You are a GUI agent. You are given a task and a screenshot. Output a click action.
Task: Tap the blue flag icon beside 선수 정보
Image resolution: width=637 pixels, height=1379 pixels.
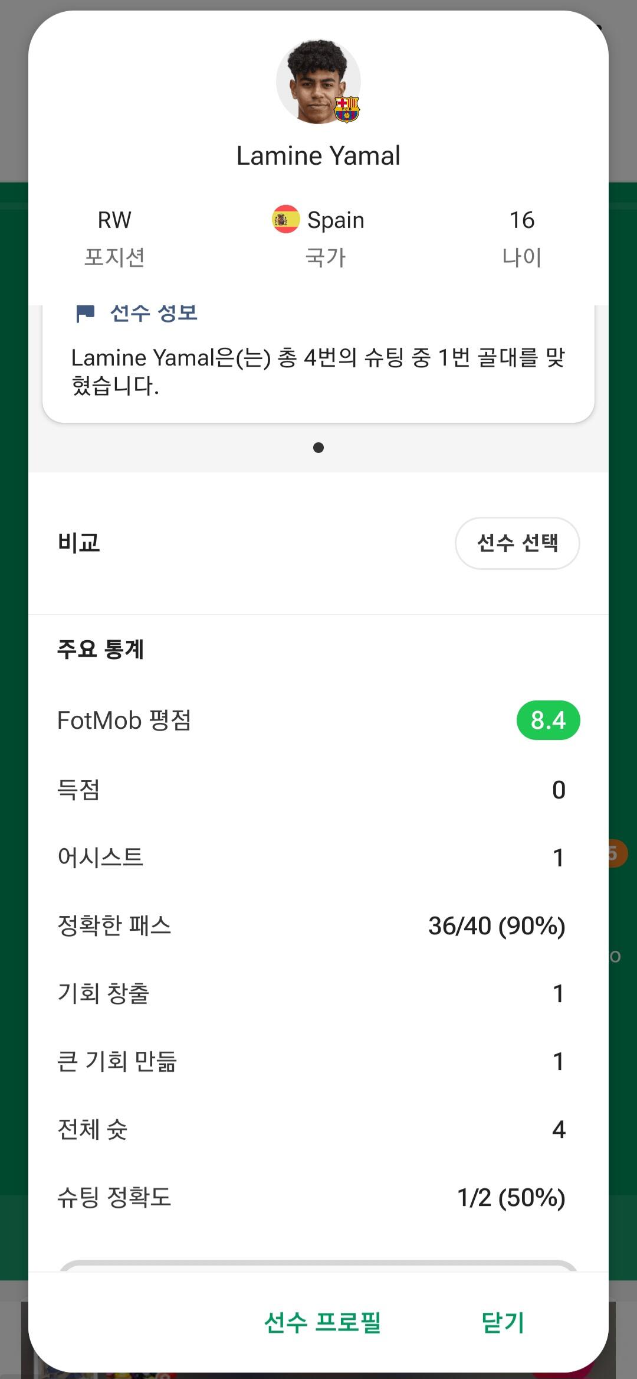pos(86,313)
